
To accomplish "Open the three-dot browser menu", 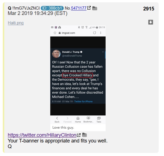I will [101, 33].
